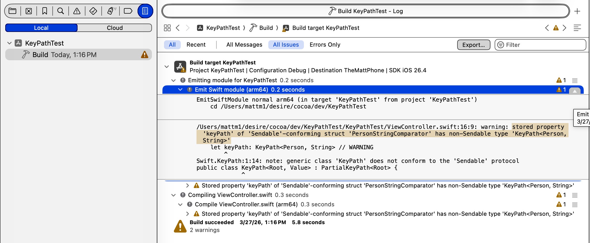Show transcript for Compile ViewController.swift (arm64) row
This screenshot has height=243, width=590.
pyautogui.click(x=575, y=205)
